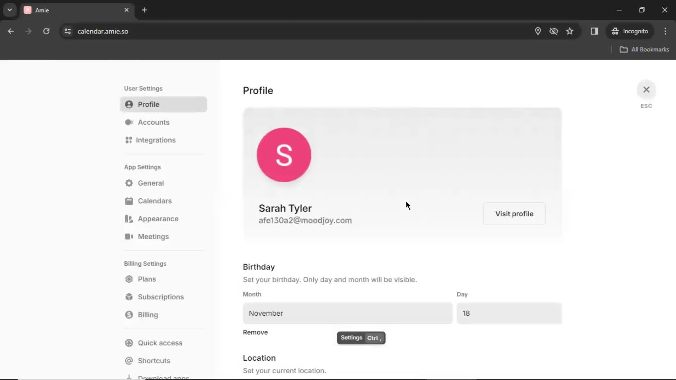The height and width of the screenshot is (380, 676).
Task: Close profile settings panel
Action: click(646, 89)
